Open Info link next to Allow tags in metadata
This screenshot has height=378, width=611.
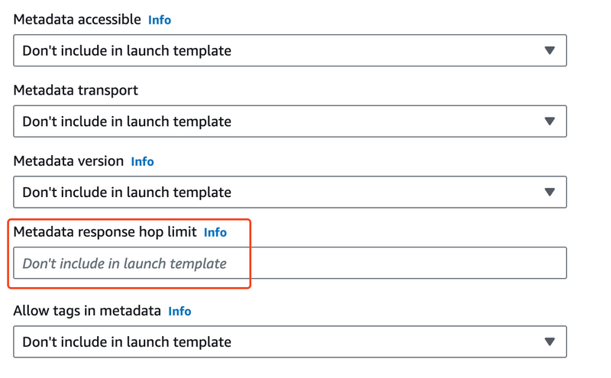(x=179, y=311)
